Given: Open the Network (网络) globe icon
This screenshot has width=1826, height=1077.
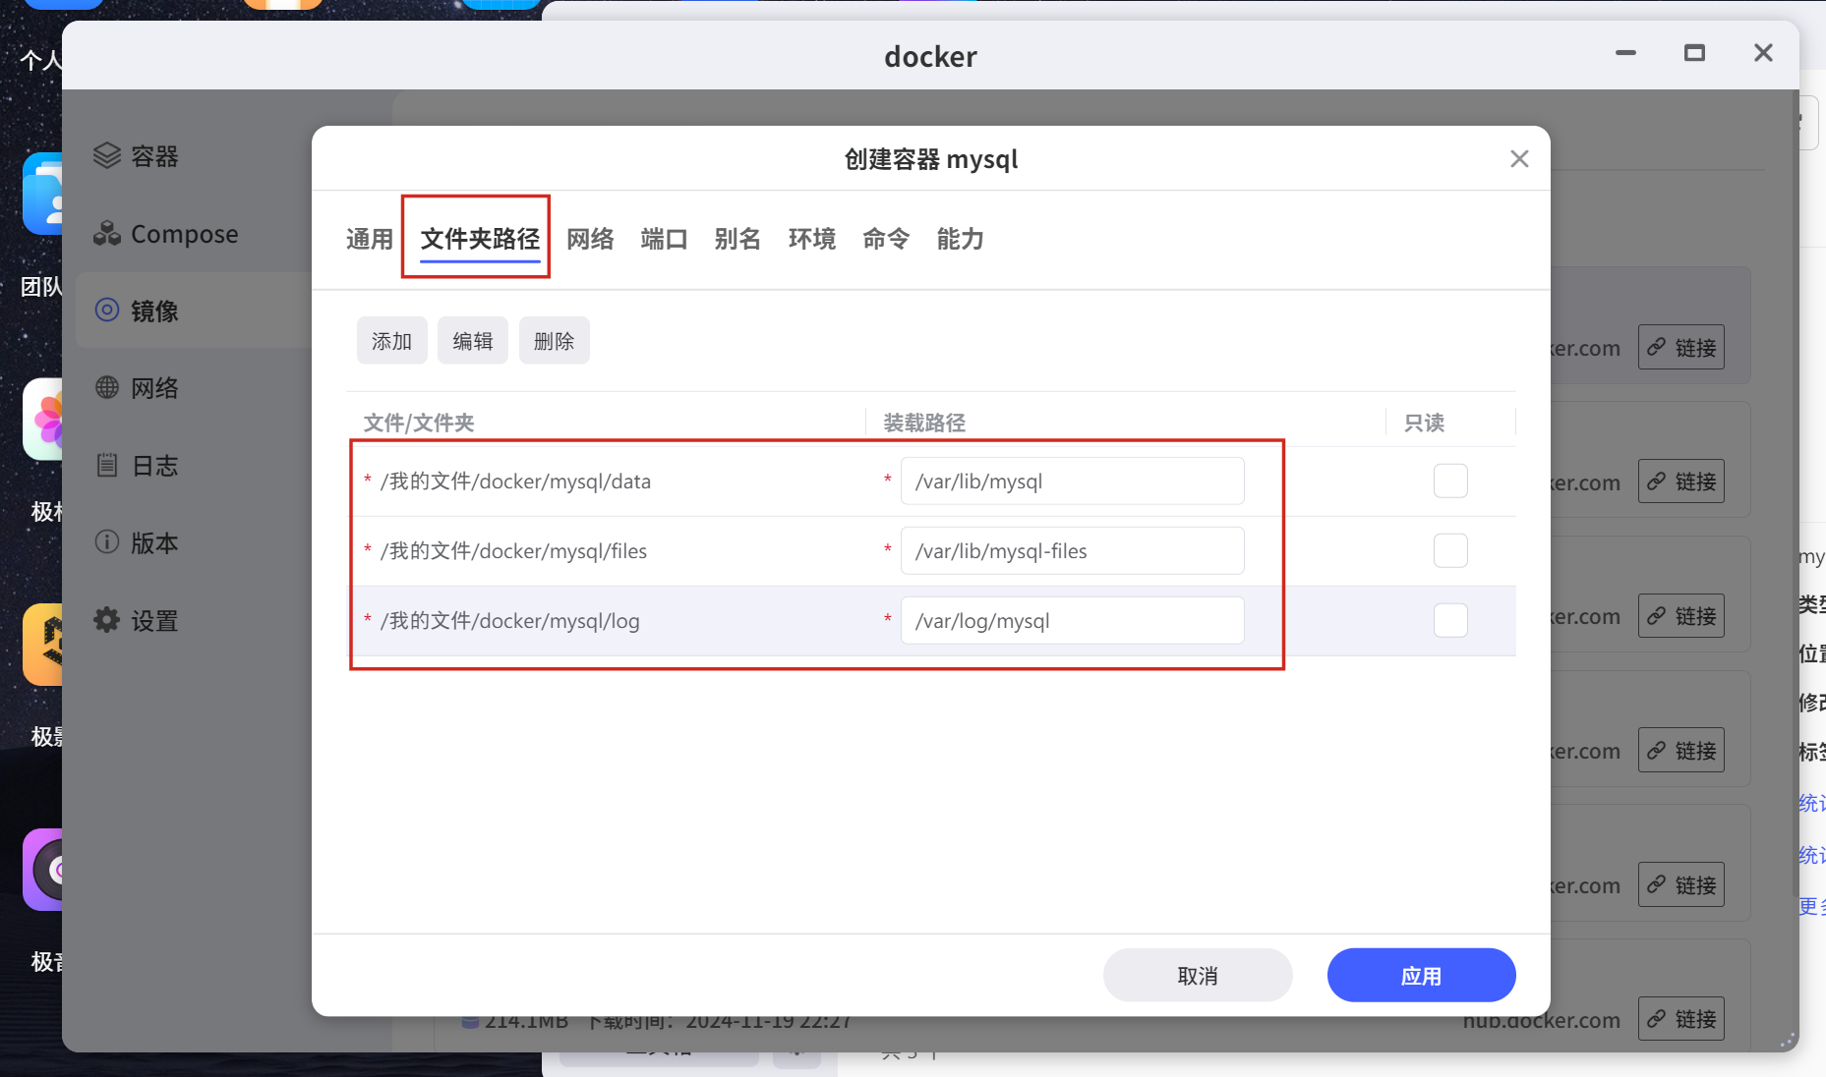Looking at the screenshot, I should [106, 388].
